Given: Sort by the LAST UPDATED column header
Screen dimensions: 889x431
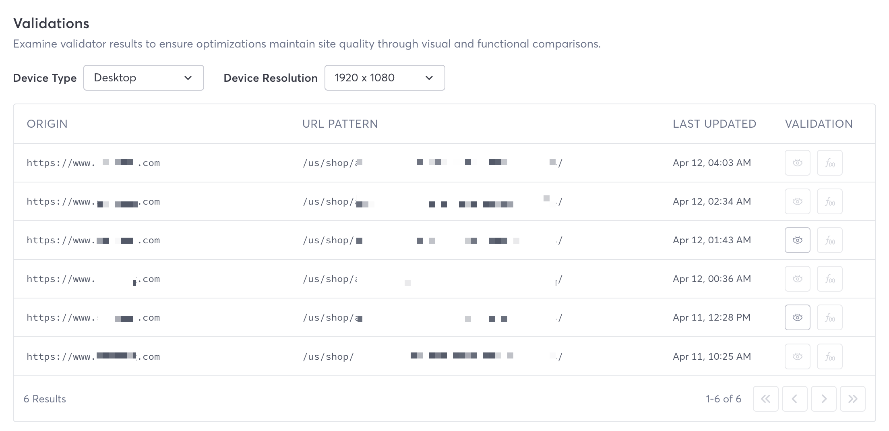Looking at the screenshot, I should pos(714,124).
